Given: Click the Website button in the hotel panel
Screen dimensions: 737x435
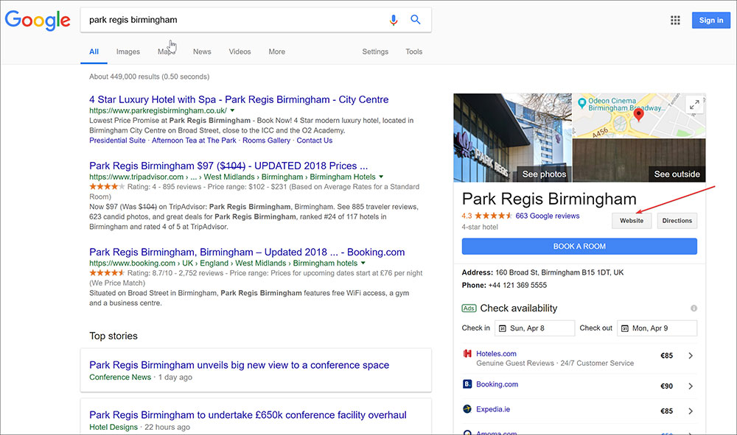Looking at the screenshot, I should pyautogui.click(x=631, y=220).
